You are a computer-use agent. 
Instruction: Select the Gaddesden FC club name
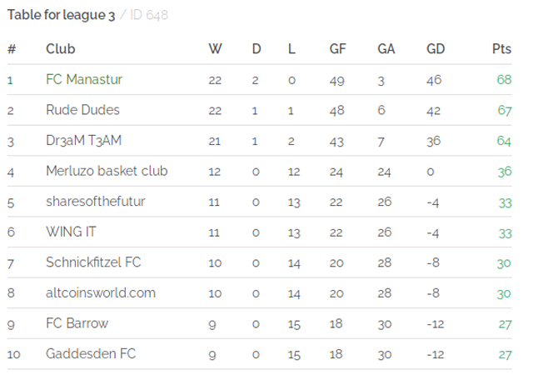click(x=91, y=353)
